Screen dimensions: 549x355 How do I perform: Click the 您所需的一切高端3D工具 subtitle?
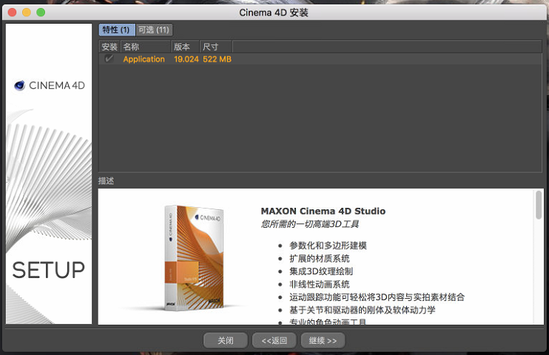(x=310, y=224)
